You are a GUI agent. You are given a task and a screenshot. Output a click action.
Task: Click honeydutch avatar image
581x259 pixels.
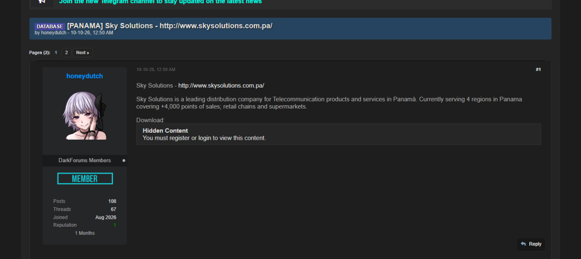click(x=84, y=115)
